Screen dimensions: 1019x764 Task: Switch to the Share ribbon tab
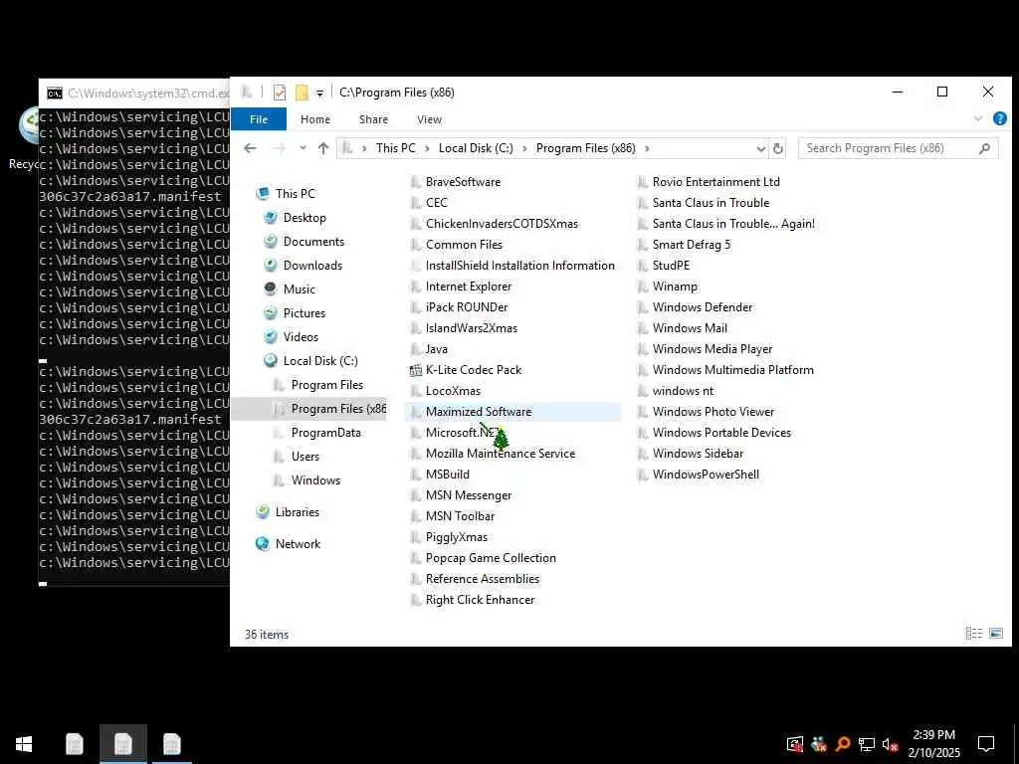click(x=374, y=119)
